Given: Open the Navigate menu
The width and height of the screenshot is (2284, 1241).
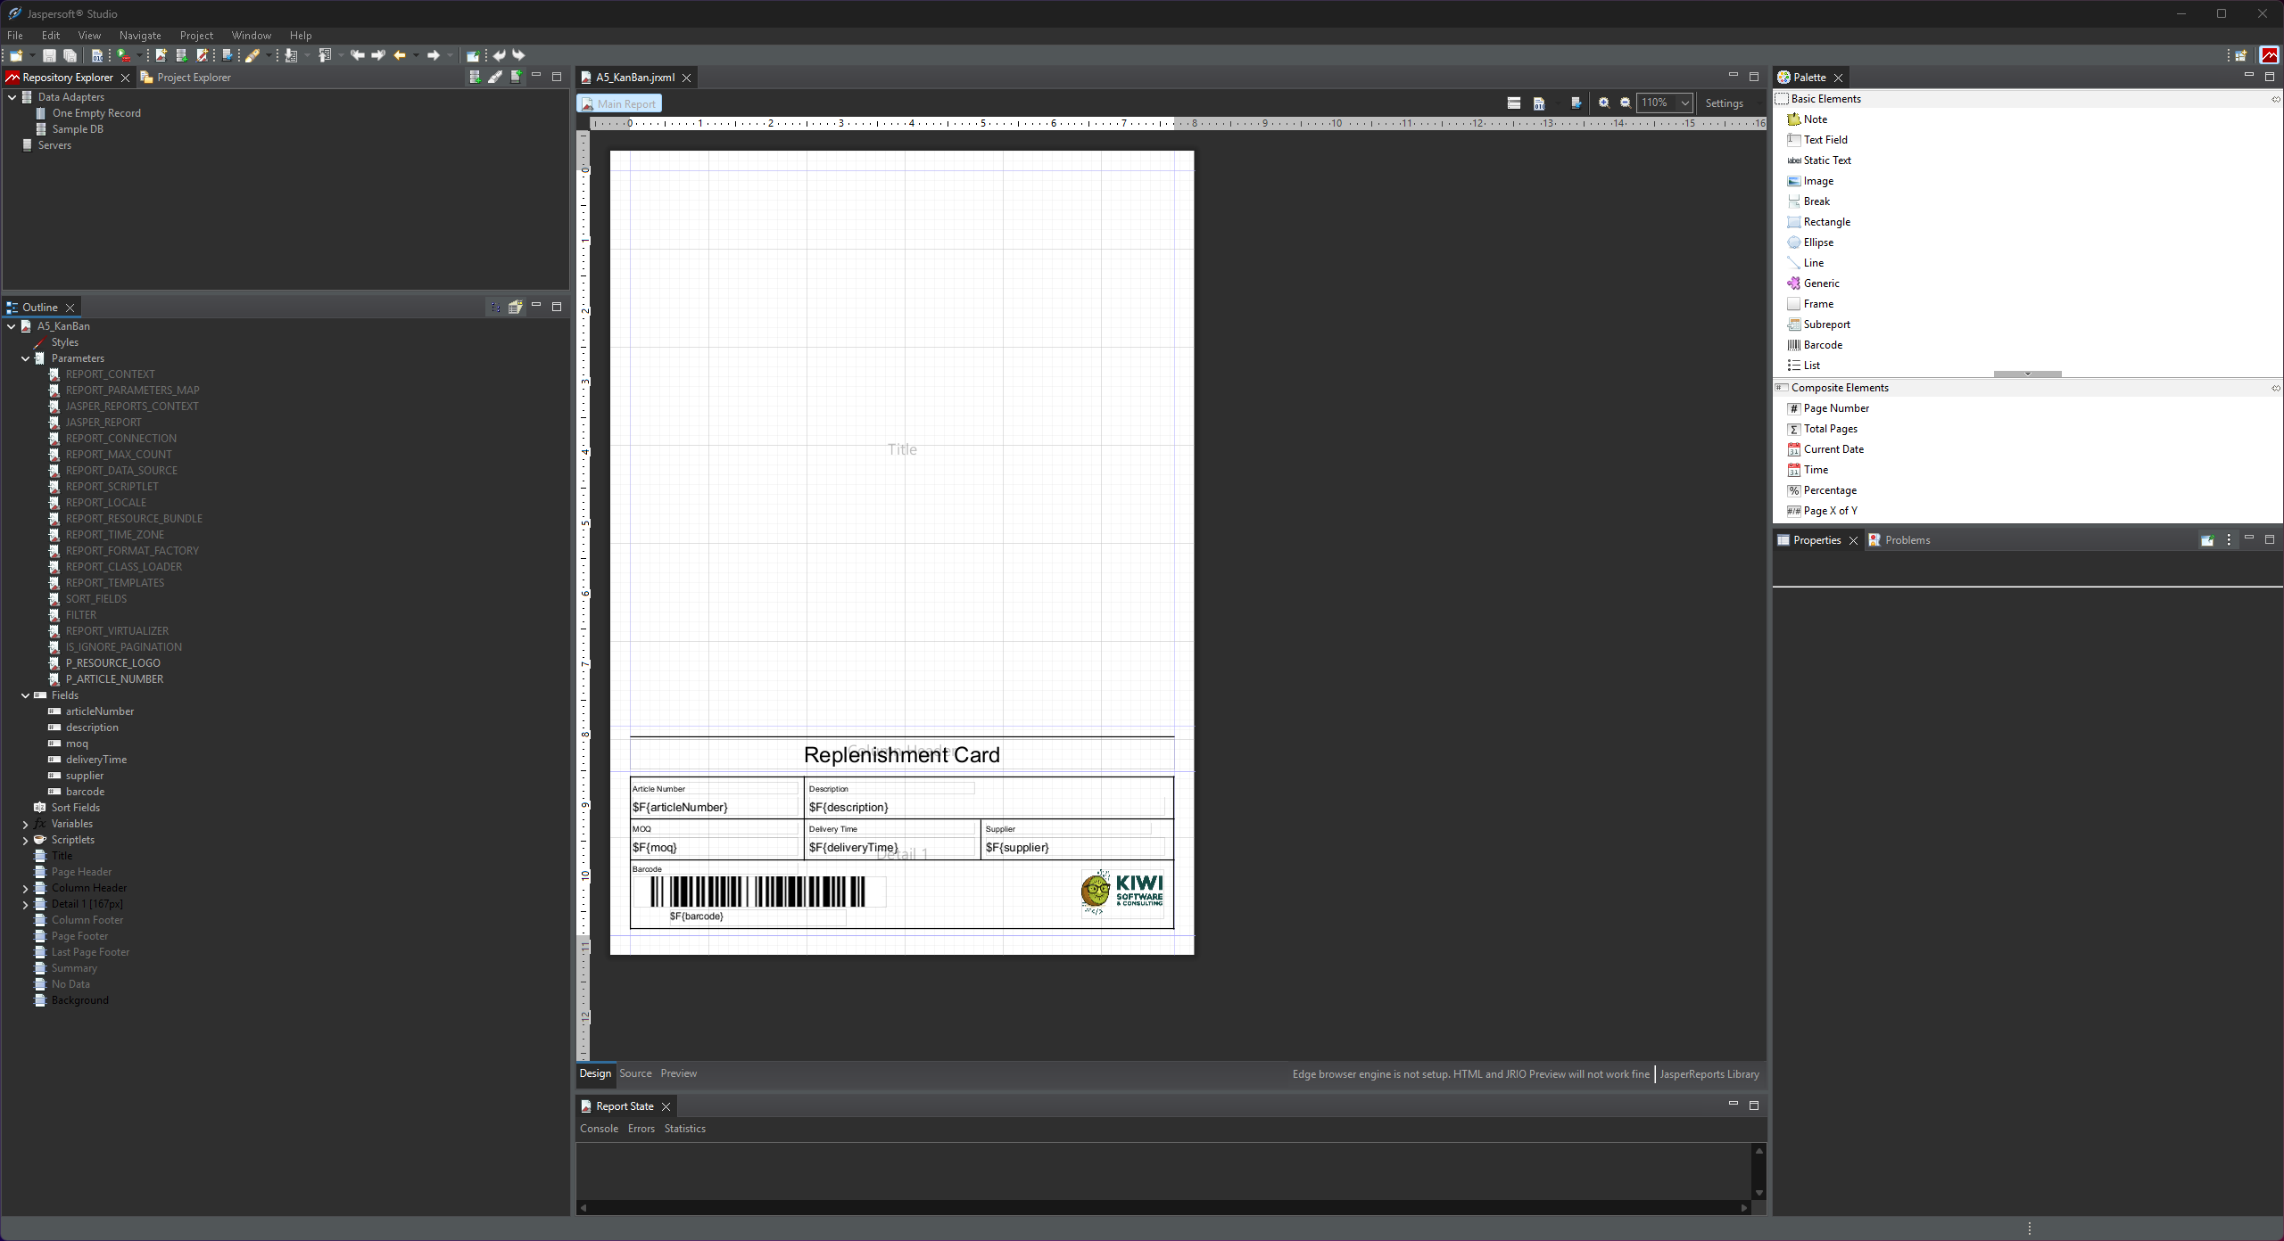Looking at the screenshot, I should point(140,36).
